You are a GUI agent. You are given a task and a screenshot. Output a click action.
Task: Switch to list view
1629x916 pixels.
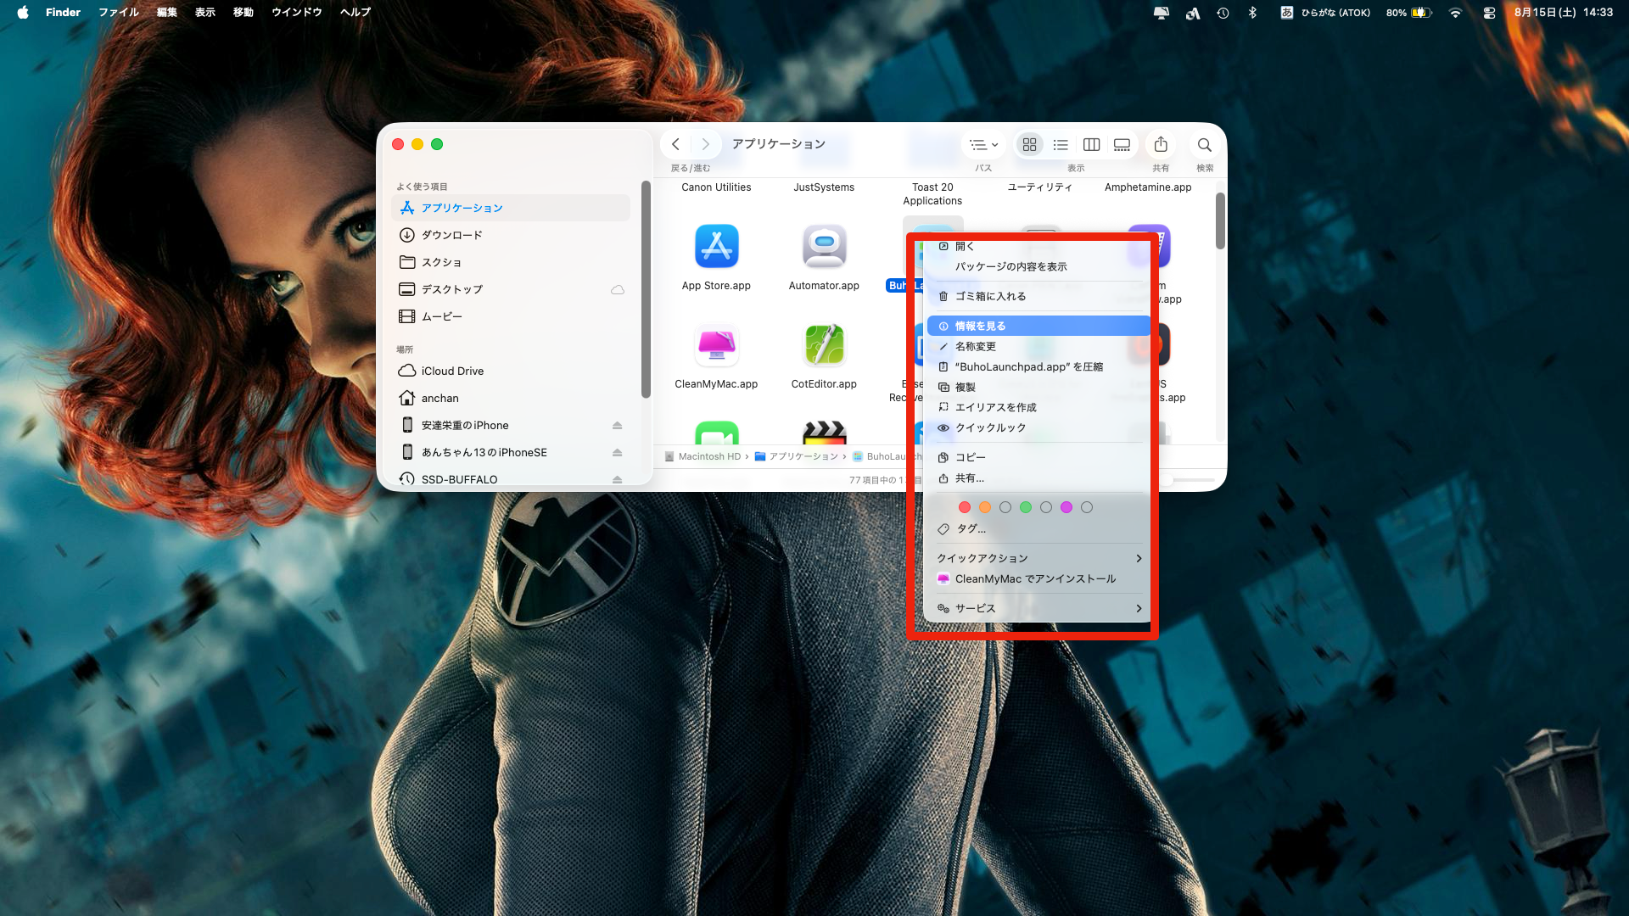click(x=1061, y=145)
